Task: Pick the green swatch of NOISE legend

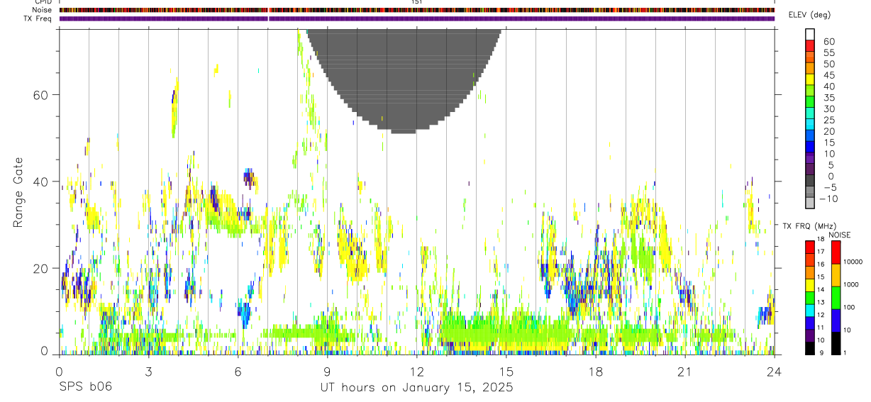Action: tap(836, 298)
